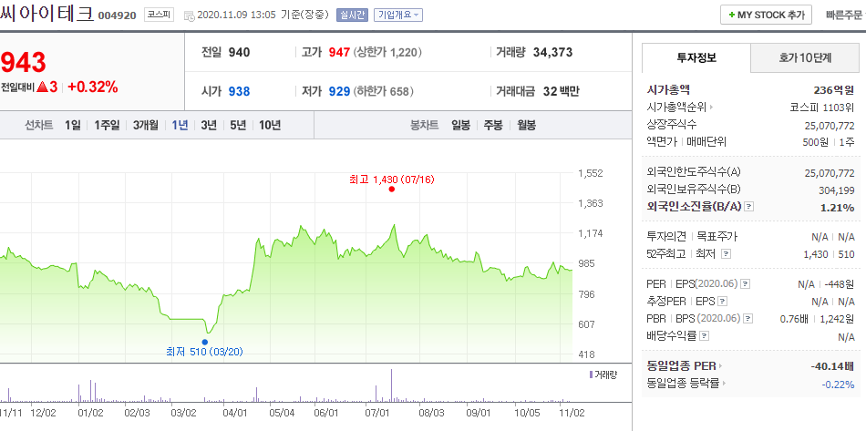Click the clock icon before the timestamp
Viewport: 866px width, 431px height.
point(189,15)
